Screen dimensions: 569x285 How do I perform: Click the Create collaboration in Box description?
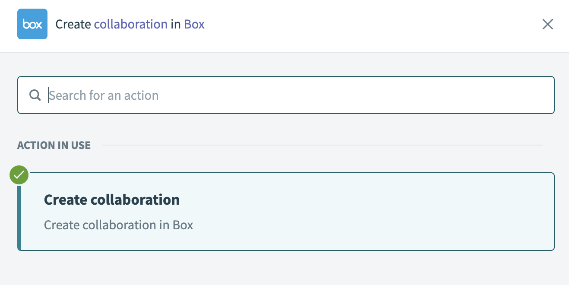click(118, 225)
